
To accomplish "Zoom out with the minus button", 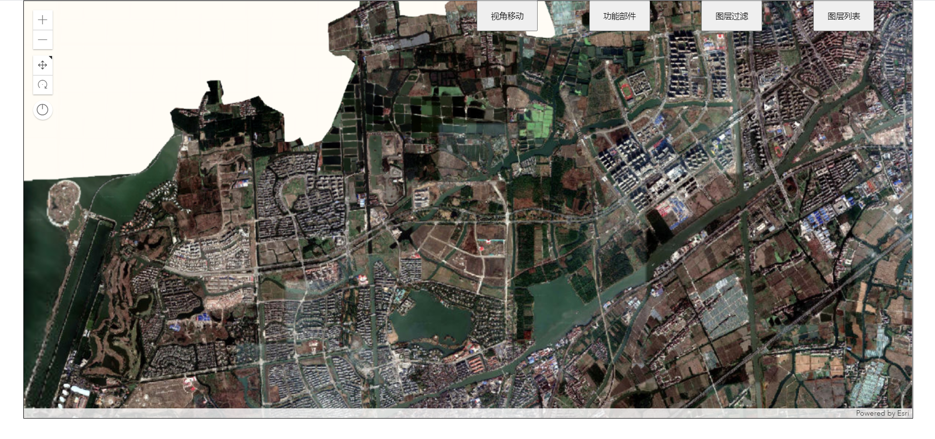I will coord(43,40).
